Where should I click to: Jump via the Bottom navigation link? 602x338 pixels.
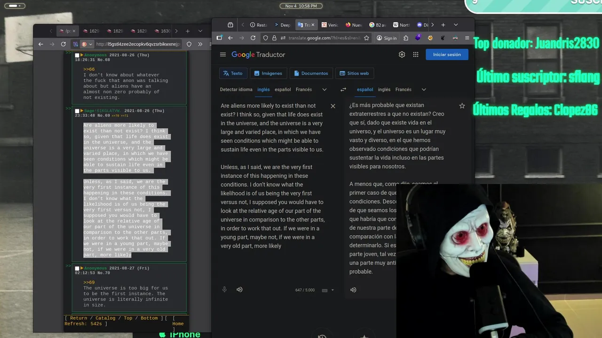pos(149,318)
